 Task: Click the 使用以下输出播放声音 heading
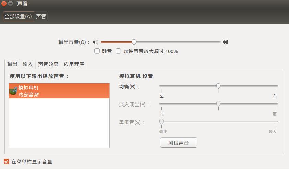point(39,76)
